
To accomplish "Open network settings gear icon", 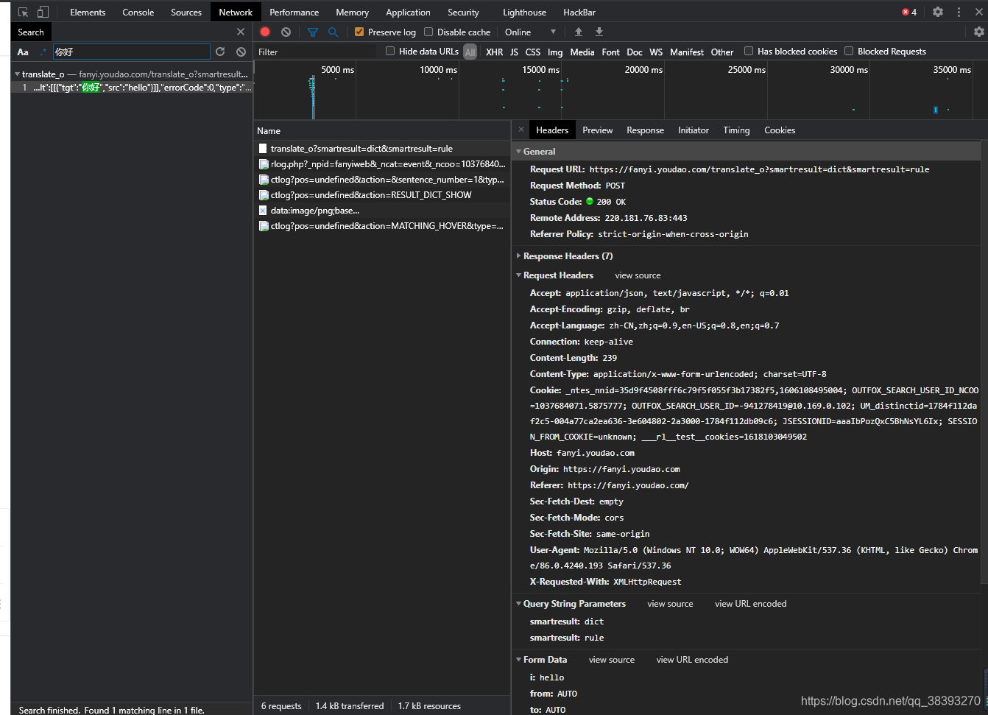I will pyautogui.click(x=978, y=32).
